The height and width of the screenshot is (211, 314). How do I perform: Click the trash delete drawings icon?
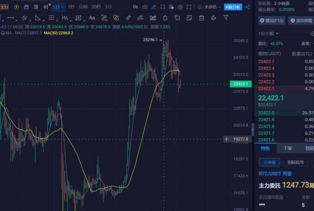tap(202, 18)
